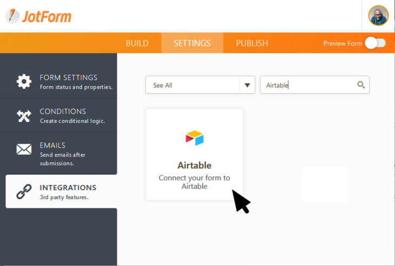The height and width of the screenshot is (266, 395).
Task: Go to the PUBLISH tab
Action: (x=252, y=43)
